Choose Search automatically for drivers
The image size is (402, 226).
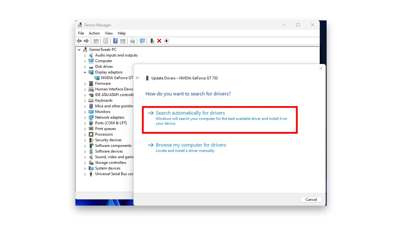point(220,120)
